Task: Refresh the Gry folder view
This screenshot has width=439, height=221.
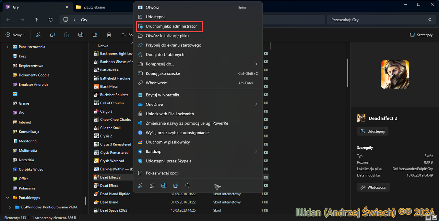Action: click(x=51, y=20)
